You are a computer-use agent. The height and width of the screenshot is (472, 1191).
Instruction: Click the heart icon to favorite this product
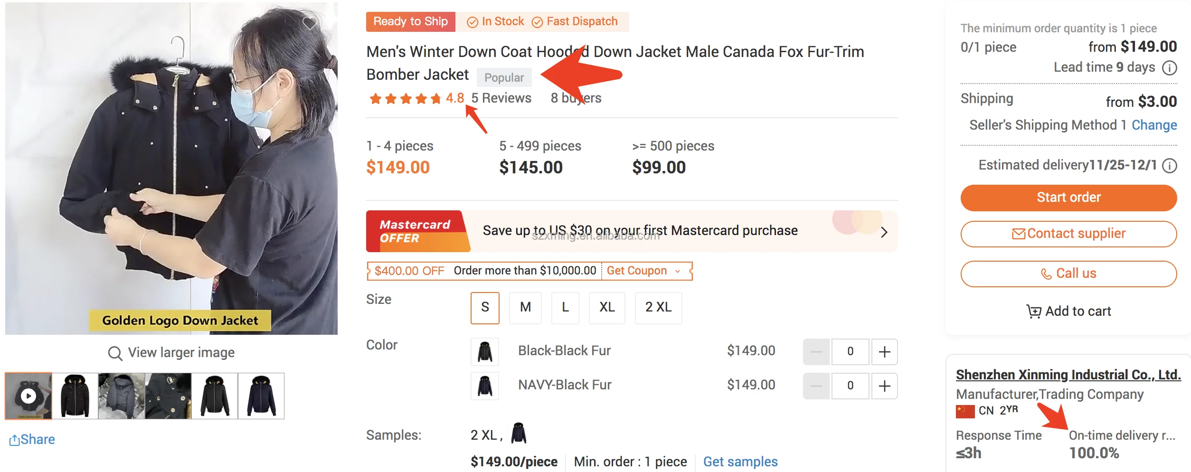310,22
